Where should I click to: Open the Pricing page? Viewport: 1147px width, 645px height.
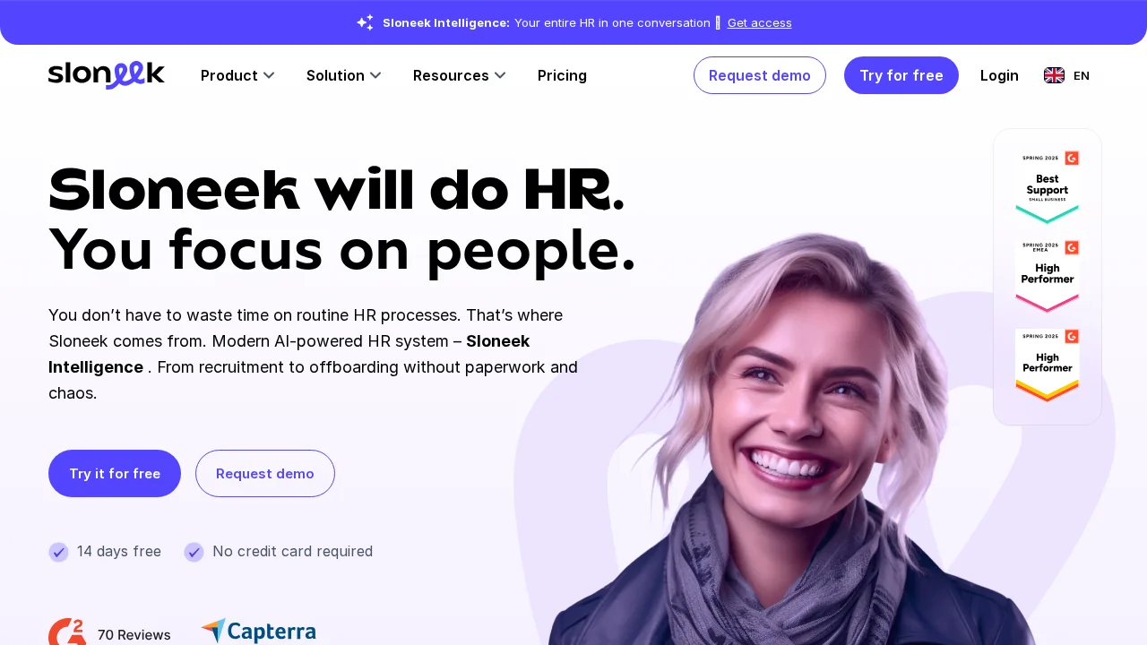pyautogui.click(x=562, y=75)
